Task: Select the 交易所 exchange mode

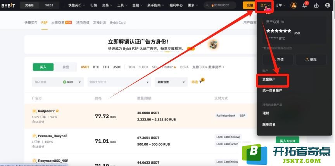Action: (29, 5)
